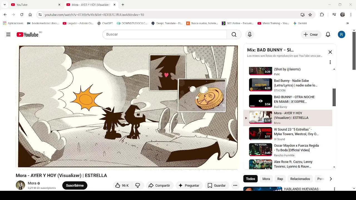Play W Sound 23 5 Estrellas item
356x200 pixels.
(x=288, y=134)
